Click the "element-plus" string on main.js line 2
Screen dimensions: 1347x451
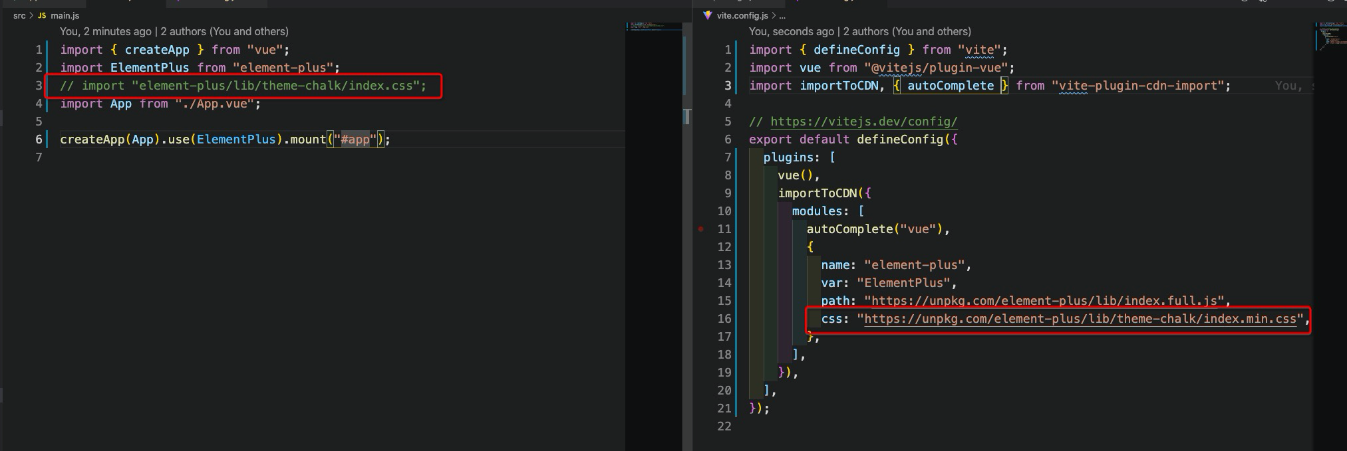[283, 68]
